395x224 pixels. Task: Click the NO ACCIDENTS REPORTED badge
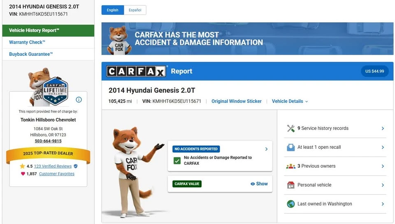pyautogui.click(x=196, y=149)
